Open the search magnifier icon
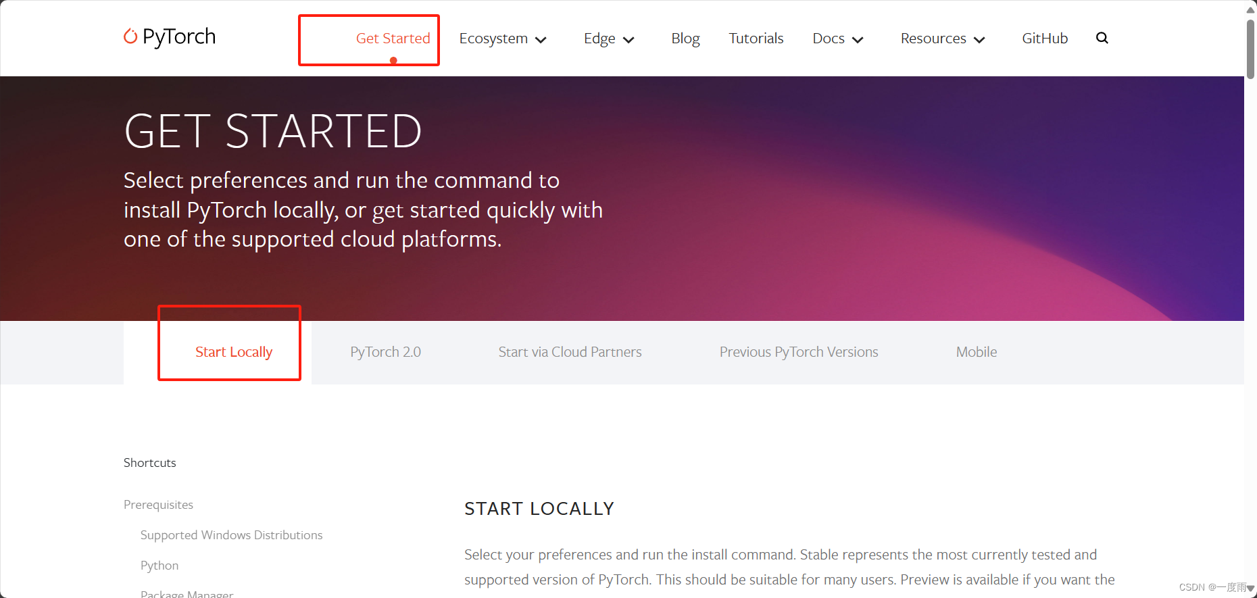The width and height of the screenshot is (1257, 598). (1102, 38)
